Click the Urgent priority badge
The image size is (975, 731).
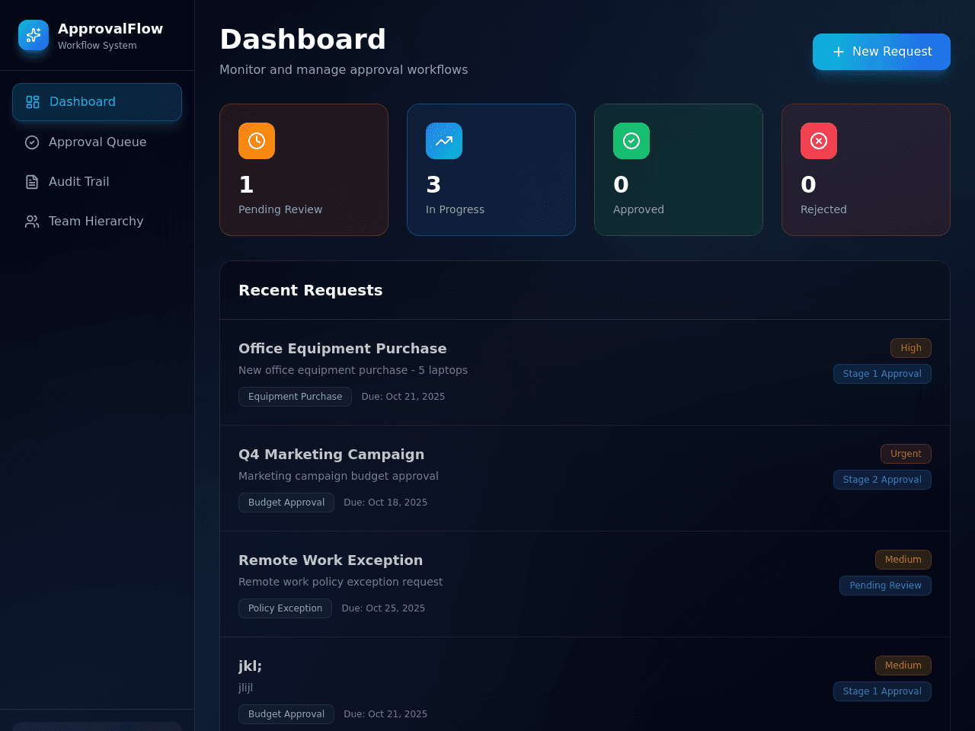coord(906,454)
